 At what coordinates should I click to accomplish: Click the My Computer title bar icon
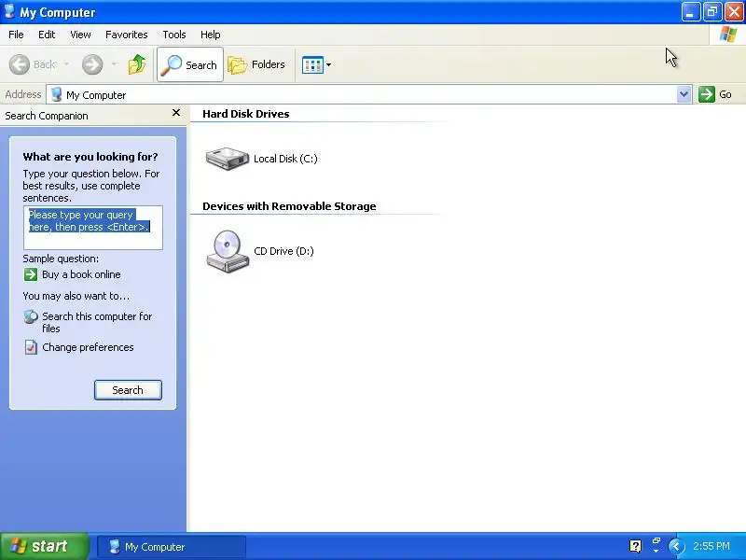coord(9,11)
